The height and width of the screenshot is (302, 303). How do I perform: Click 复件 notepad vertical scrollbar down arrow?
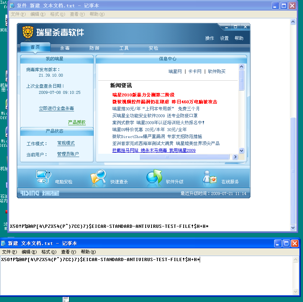pyautogui.click(x=293, y=228)
